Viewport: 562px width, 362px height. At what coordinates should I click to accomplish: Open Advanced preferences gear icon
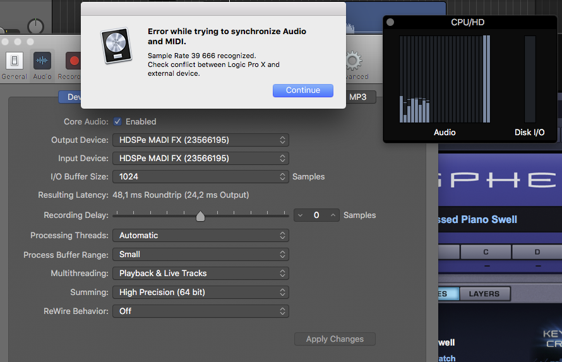coord(354,61)
